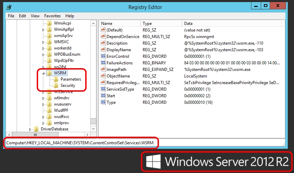Click the (Default) string value icon

point(103,30)
